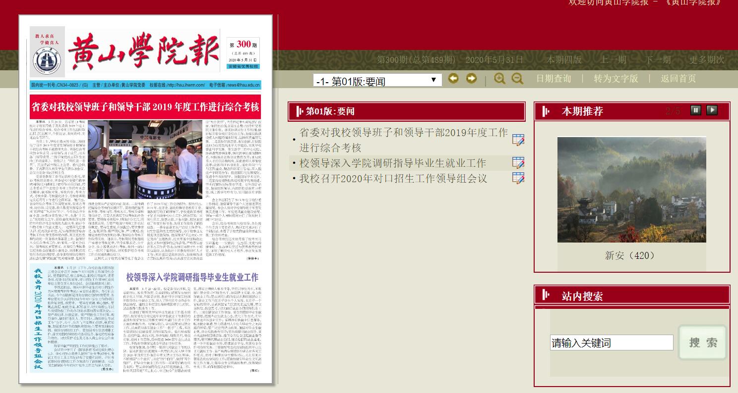Viewport: 738px width, 393px height.
Task: Click the 2020年5月31日 date text
Action: (x=494, y=60)
